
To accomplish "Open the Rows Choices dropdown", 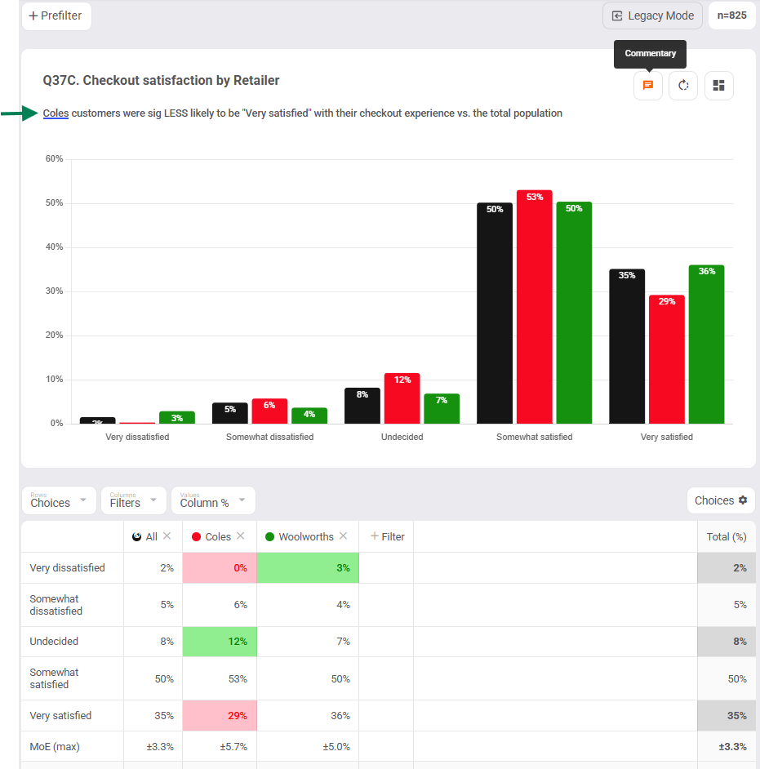I will tap(59, 500).
